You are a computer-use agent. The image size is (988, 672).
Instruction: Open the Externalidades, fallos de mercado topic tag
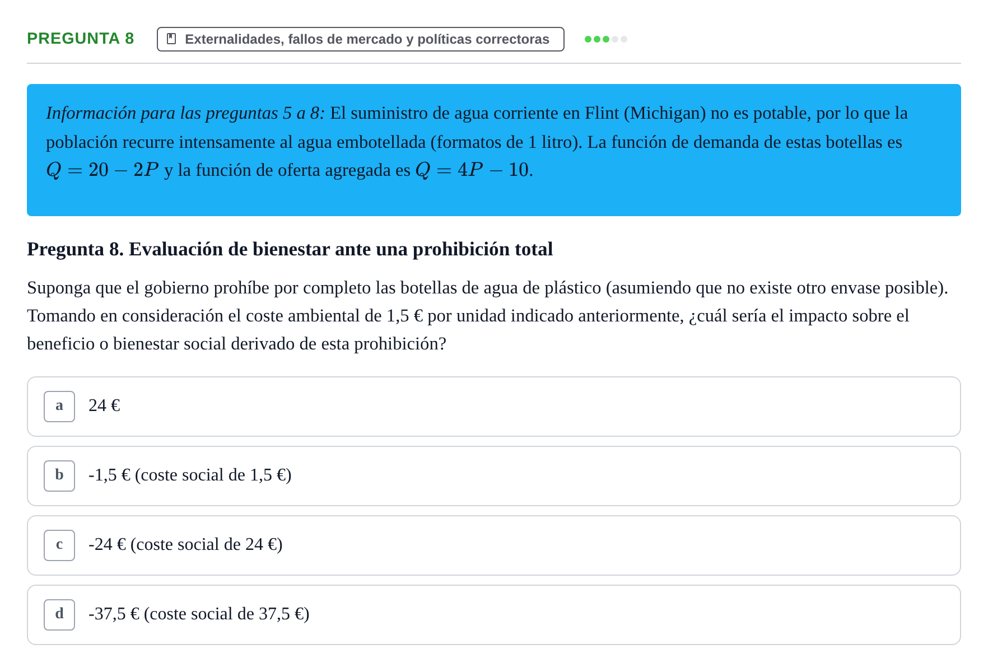coord(360,39)
